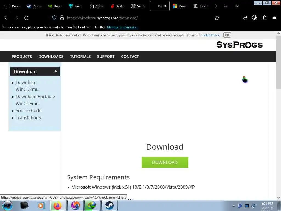Viewport: 281px width, 211px height.
Task: Open the Manage bookmarks link
Action: tap(123, 27)
